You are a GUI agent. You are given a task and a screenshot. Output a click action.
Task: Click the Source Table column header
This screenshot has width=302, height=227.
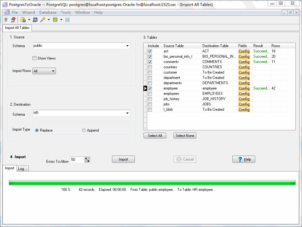click(182, 46)
